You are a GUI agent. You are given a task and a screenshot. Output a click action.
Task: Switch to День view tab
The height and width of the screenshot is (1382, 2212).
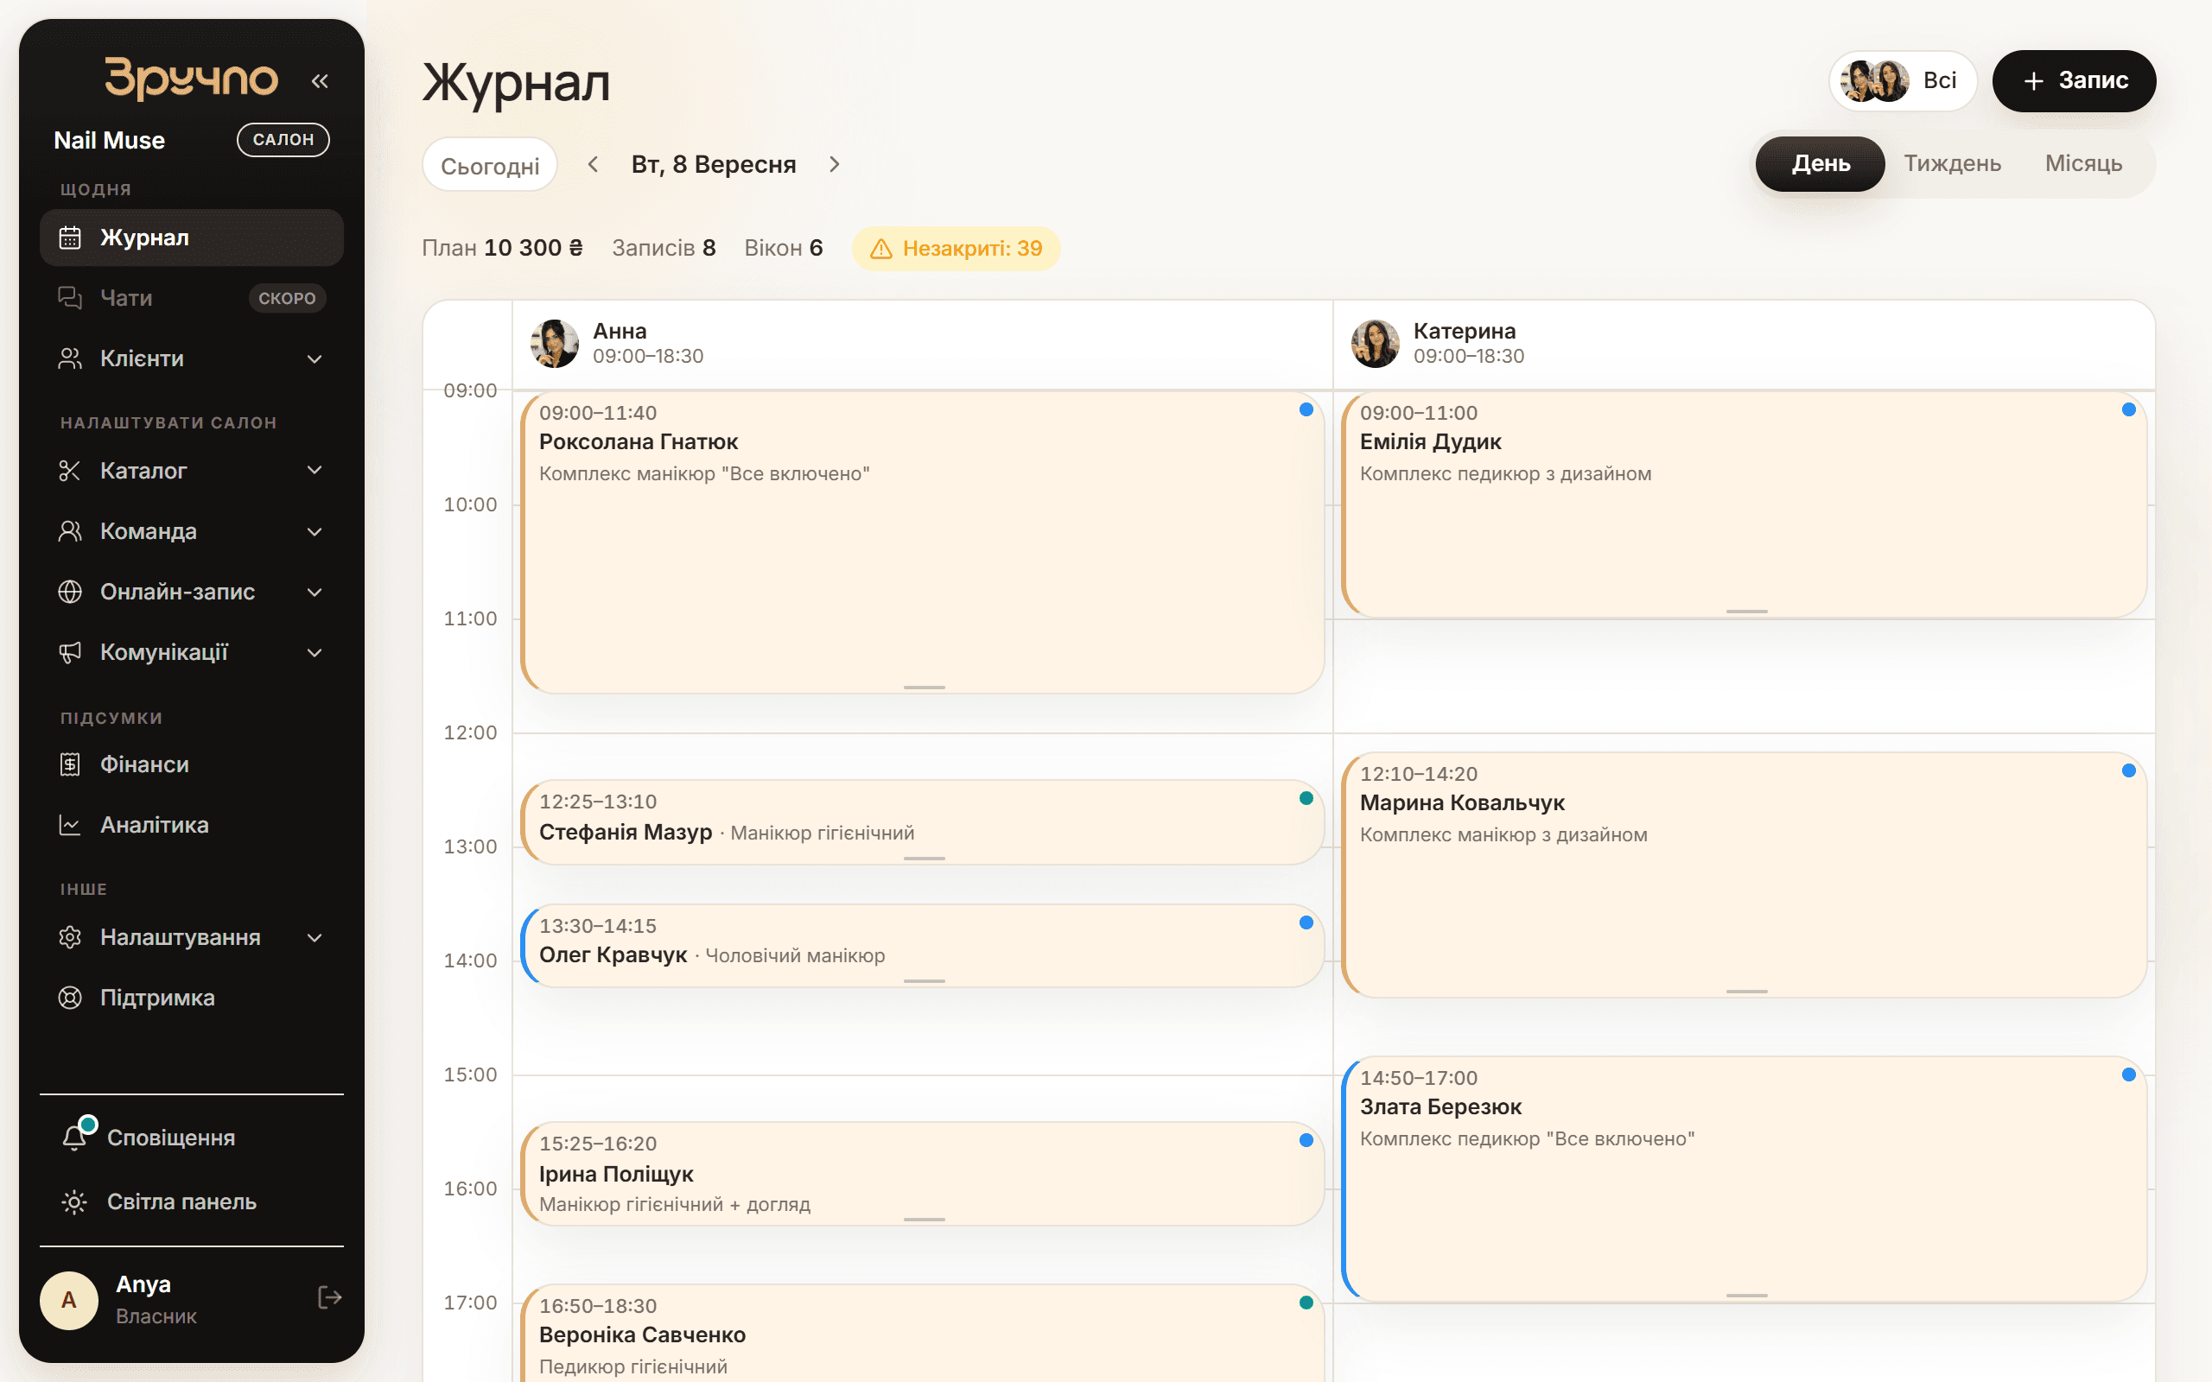[1820, 163]
